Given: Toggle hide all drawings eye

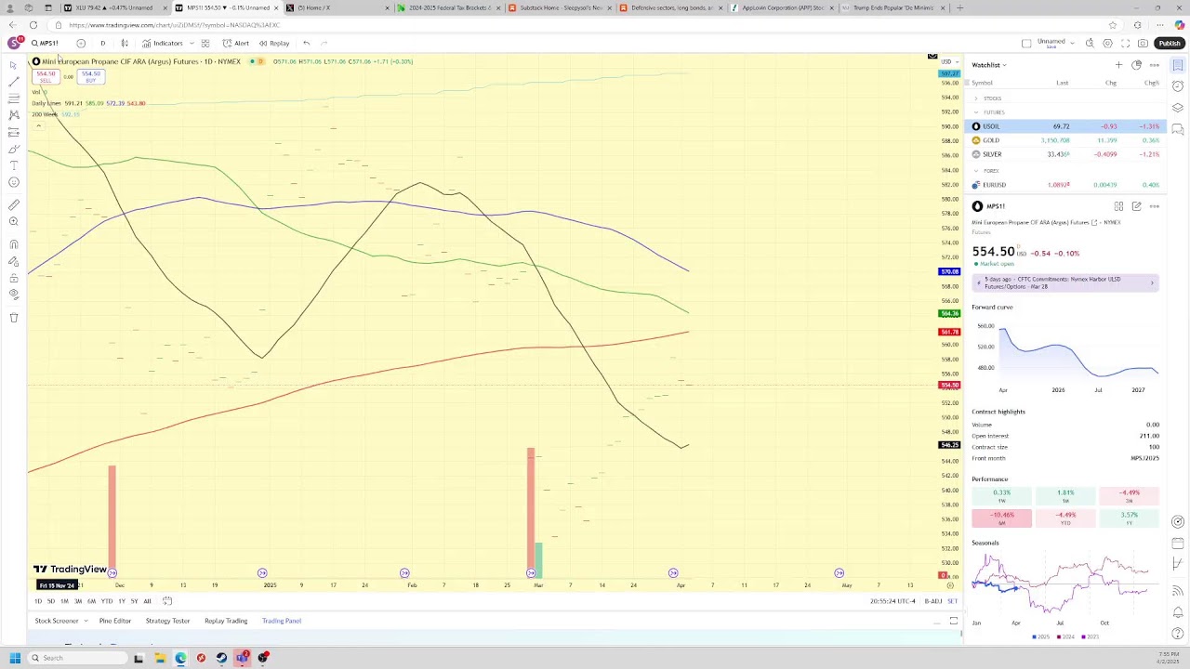Looking at the screenshot, I should [13, 295].
